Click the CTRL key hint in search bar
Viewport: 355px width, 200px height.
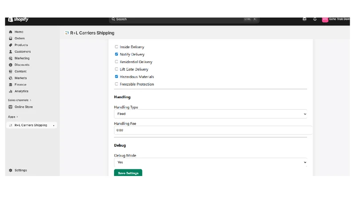click(x=248, y=19)
